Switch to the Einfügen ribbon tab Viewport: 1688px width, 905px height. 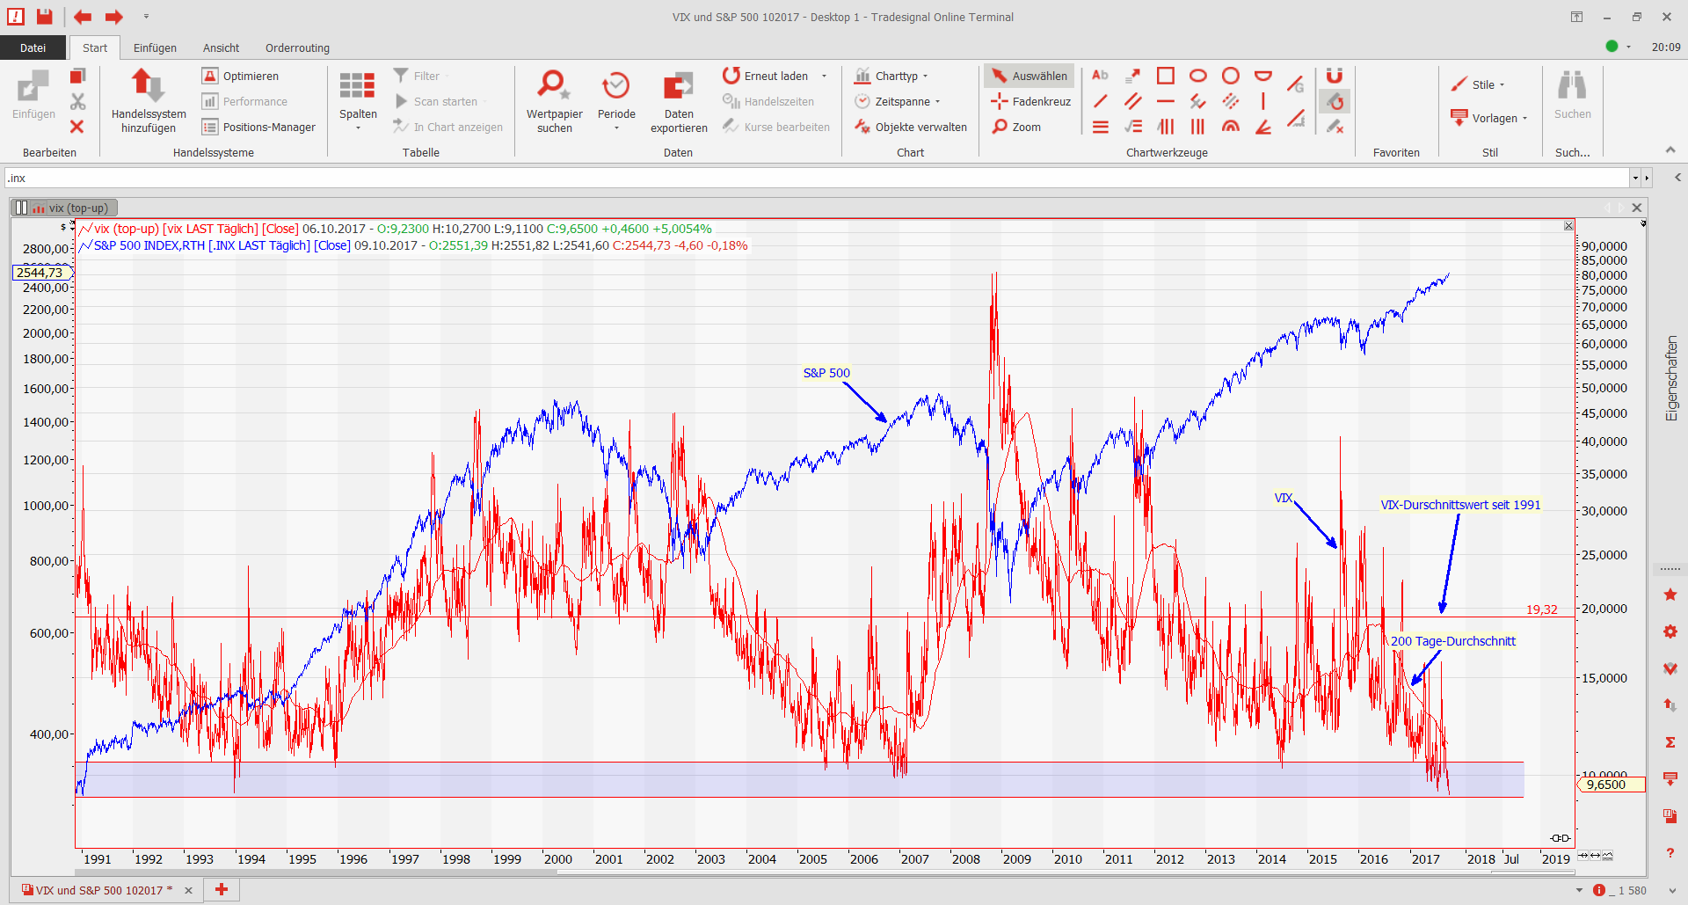pyautogui.click(x=155, y=47)
